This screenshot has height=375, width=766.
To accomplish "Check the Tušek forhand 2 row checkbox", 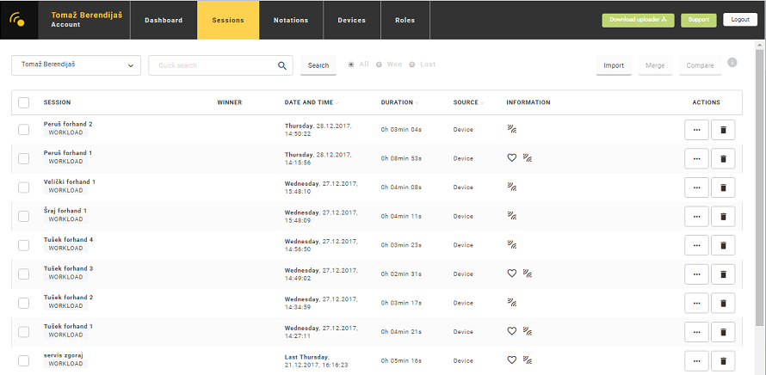I will (x=23, y=303).
